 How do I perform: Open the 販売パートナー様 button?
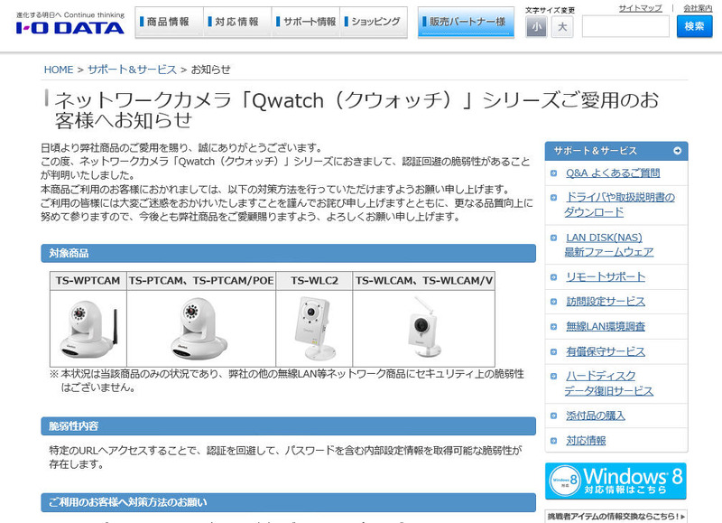(463, 23)
